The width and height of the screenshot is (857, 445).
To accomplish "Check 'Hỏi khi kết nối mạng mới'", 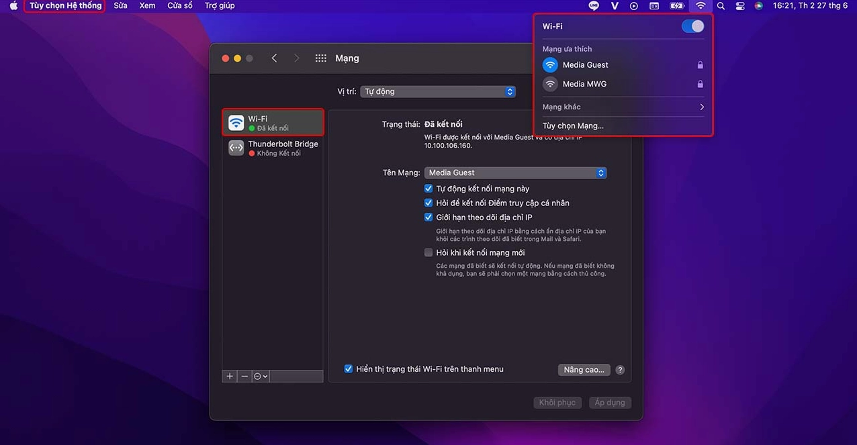I will [428, 252].
